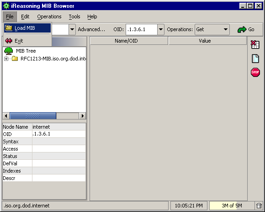Image resolution: width=265 pixels, height=212 pixels.
Task: Open the Operations Get combo box
Action: (212, 29)
